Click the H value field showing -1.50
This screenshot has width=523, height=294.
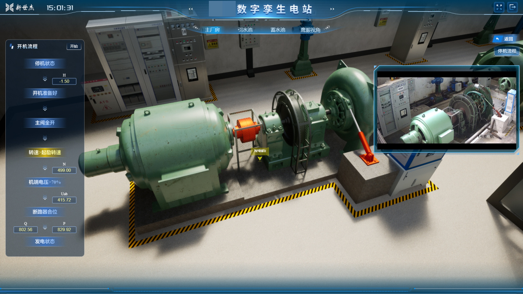[64, 81]
